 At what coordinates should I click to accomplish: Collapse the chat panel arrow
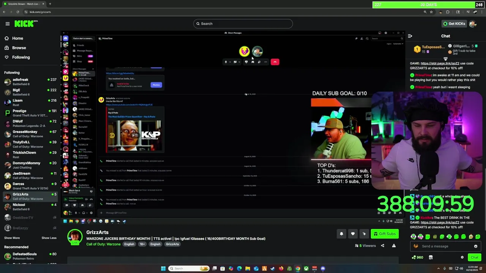click(410, 36)
